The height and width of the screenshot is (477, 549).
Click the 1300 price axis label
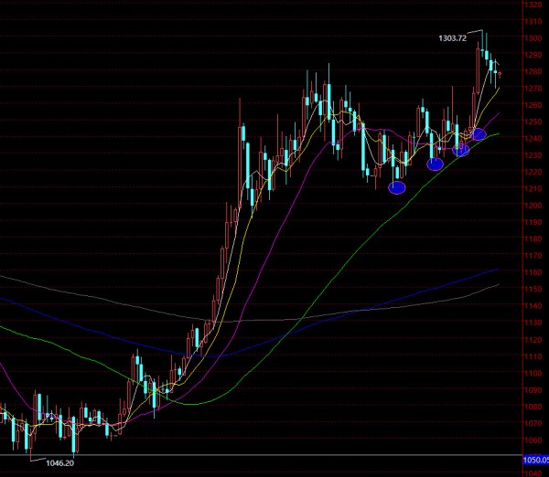531,39
